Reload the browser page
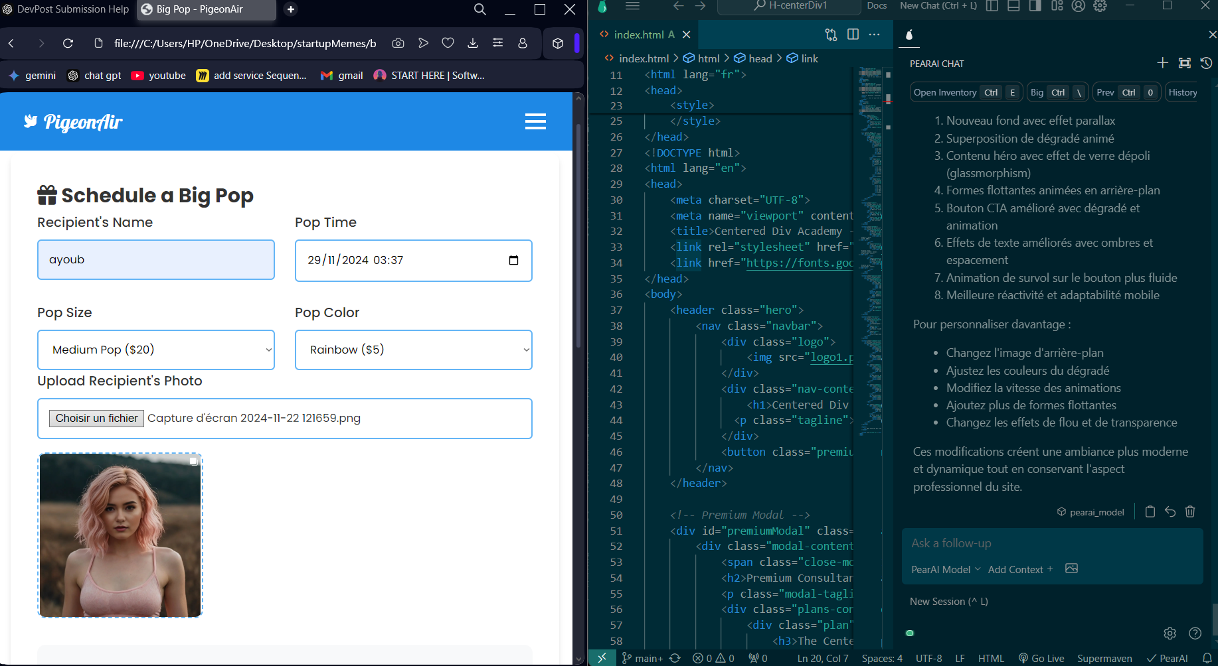This screenshot has width=1218, height=666. (68, 43)
